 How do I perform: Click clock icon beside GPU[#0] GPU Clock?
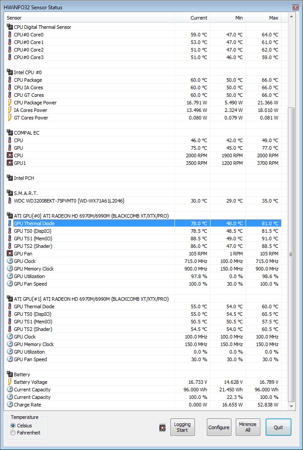(x=10, y=261)
